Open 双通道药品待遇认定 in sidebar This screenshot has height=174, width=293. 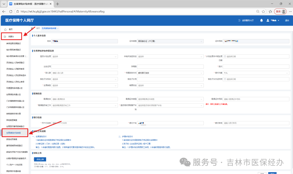click(14, 88)
